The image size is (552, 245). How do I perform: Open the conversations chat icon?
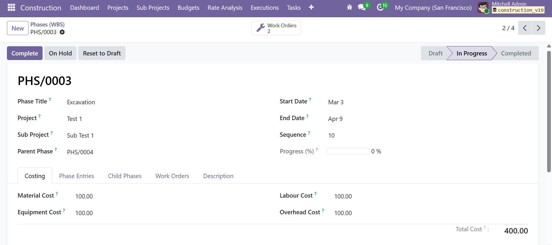point(362,7)
